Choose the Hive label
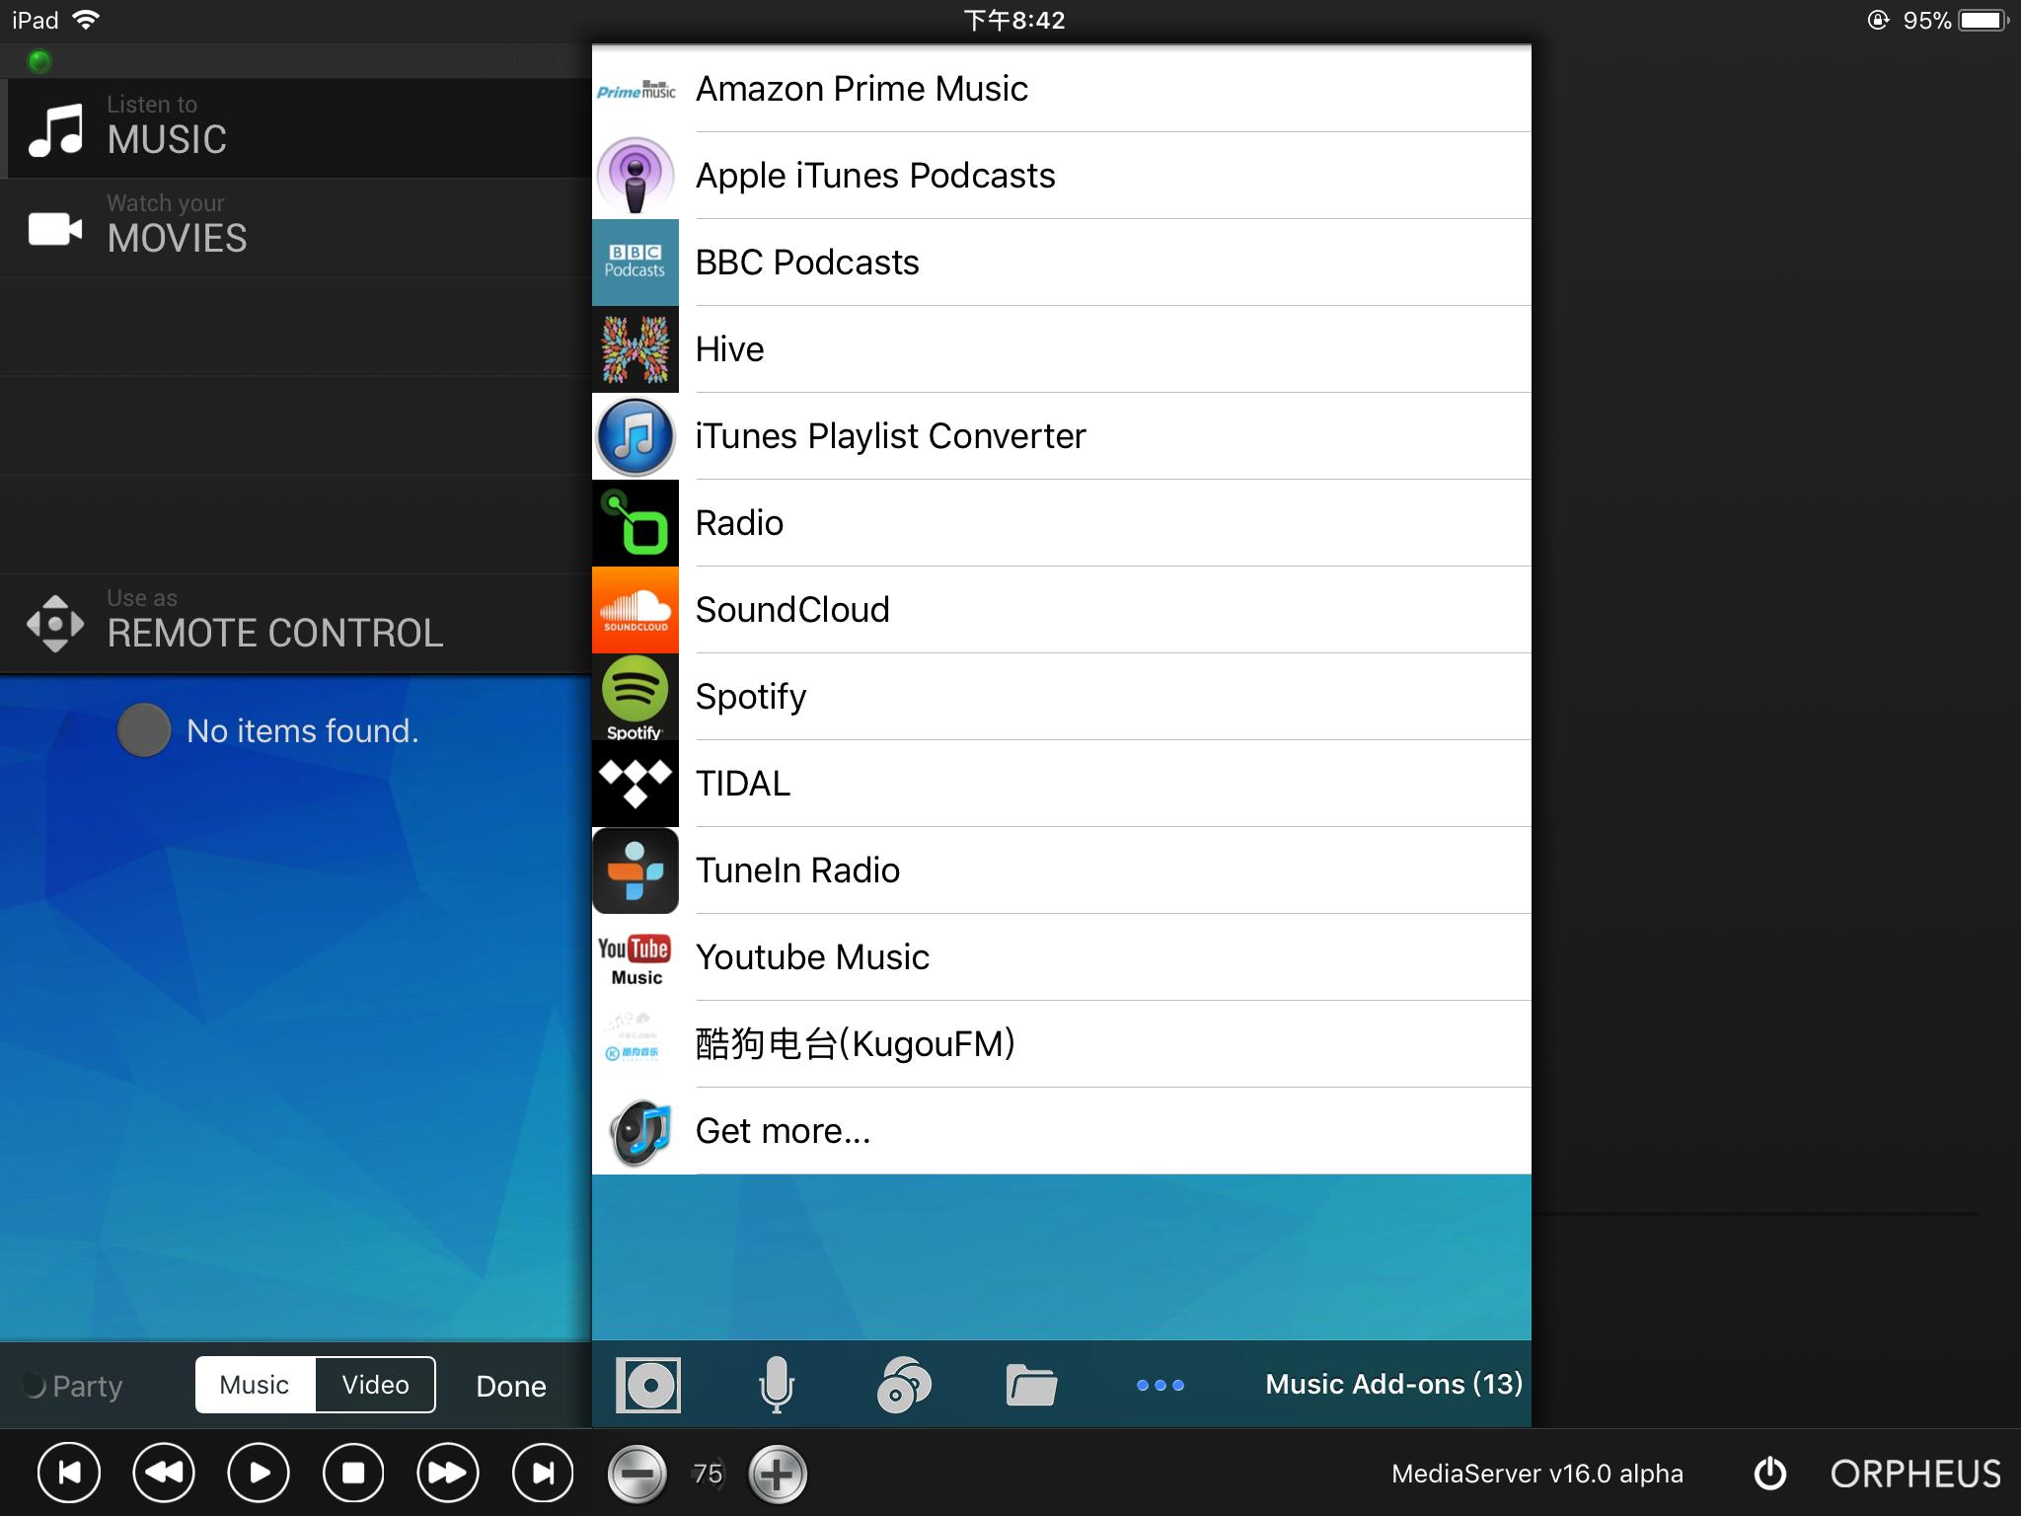The width and height of the screenshot is (2021, 1516). pos(729,349)
